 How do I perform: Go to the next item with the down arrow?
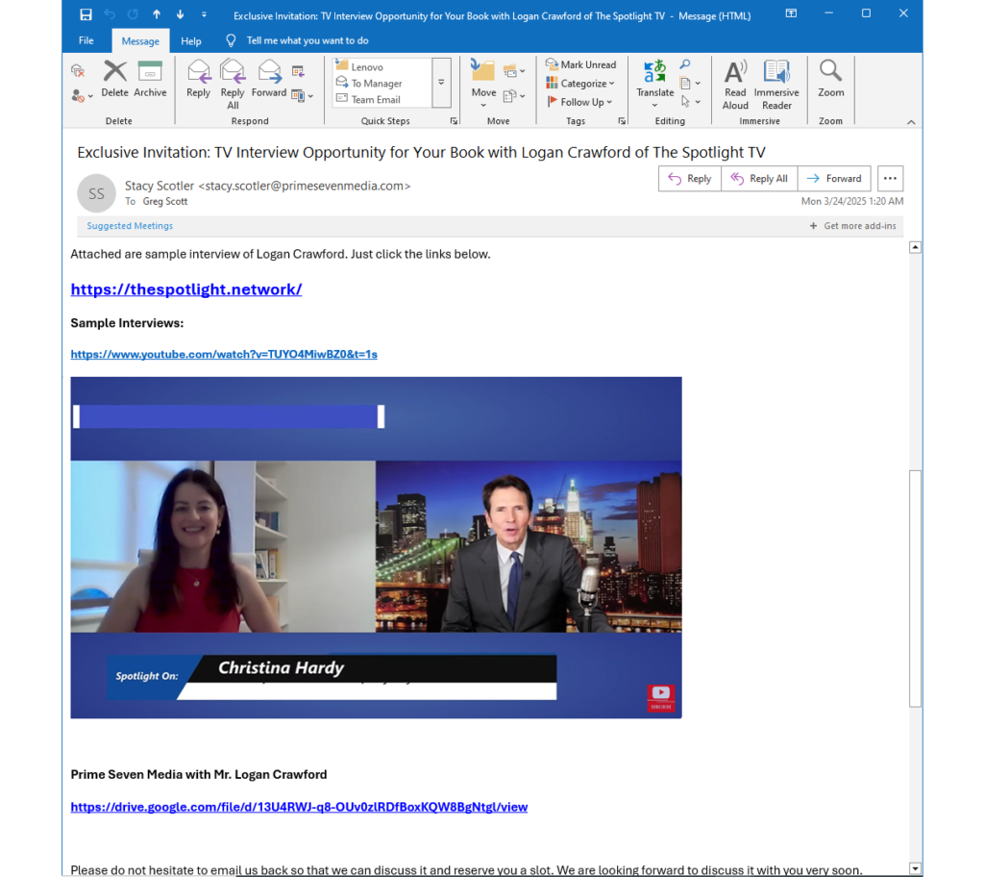coord(180,14)
